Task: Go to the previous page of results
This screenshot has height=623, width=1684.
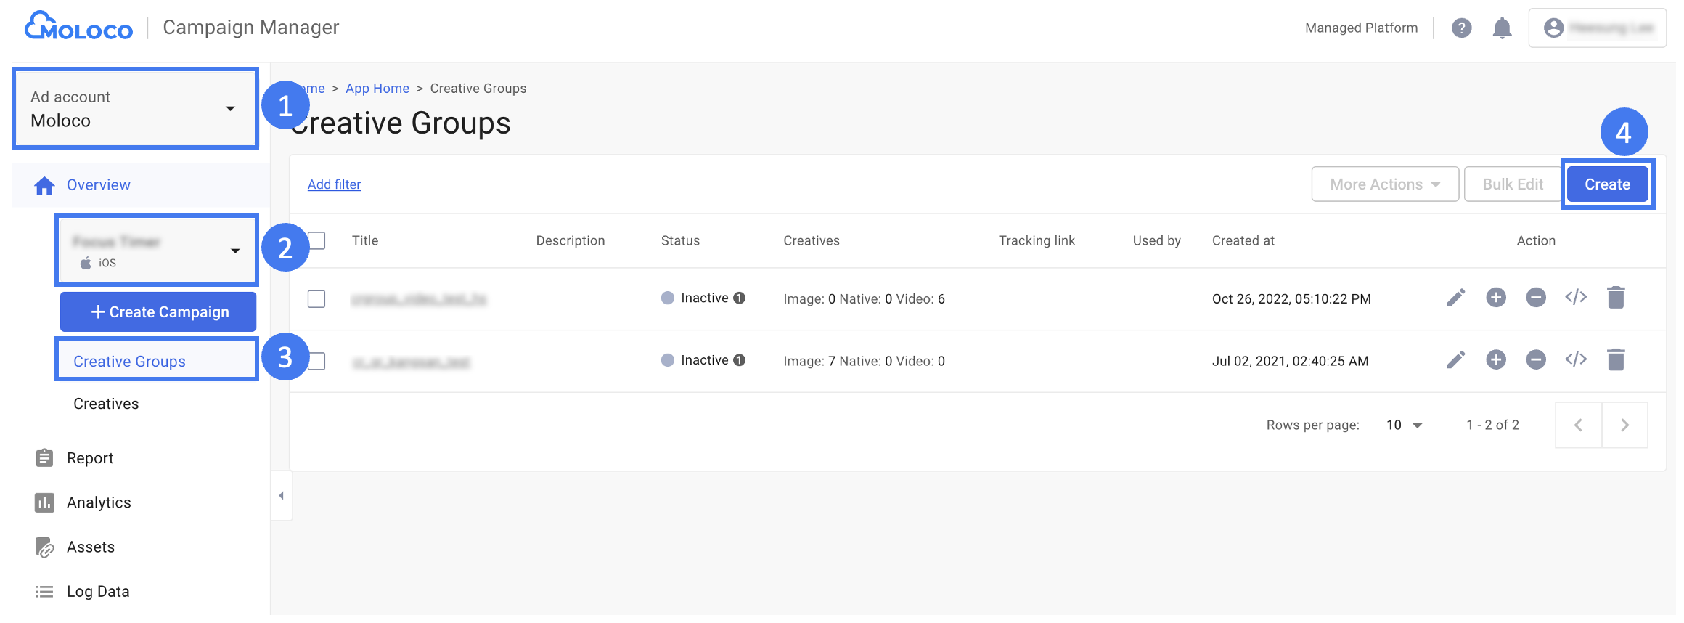Action: [x=1578, y=425]
